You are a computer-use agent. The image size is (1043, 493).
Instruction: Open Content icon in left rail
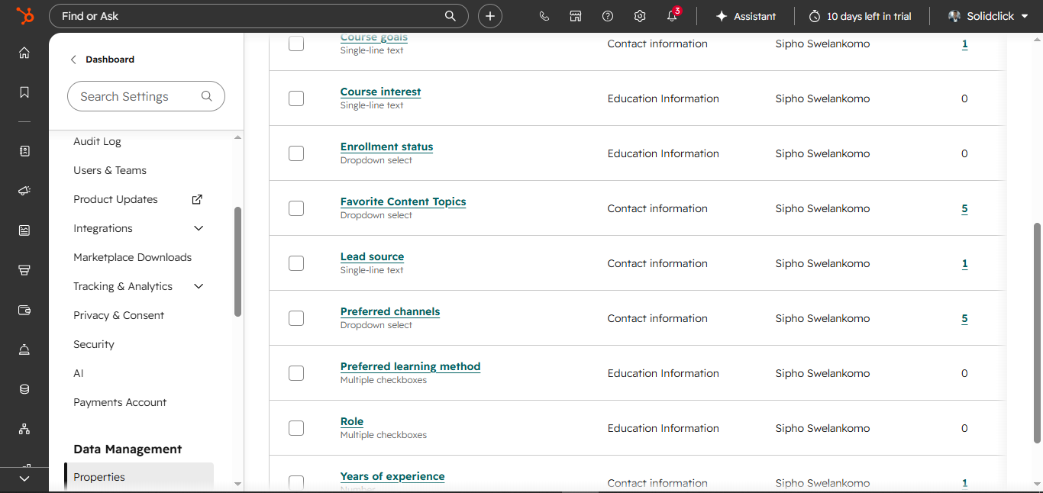click(24, 230)
